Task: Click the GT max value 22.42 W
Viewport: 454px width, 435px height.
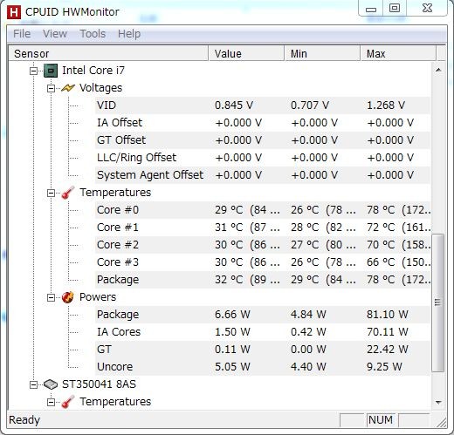Action: click(x=388, y=350)
